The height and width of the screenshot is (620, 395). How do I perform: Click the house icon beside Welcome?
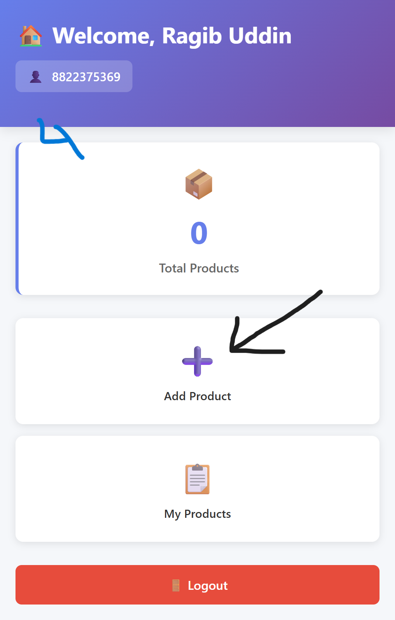click(31, 36)
